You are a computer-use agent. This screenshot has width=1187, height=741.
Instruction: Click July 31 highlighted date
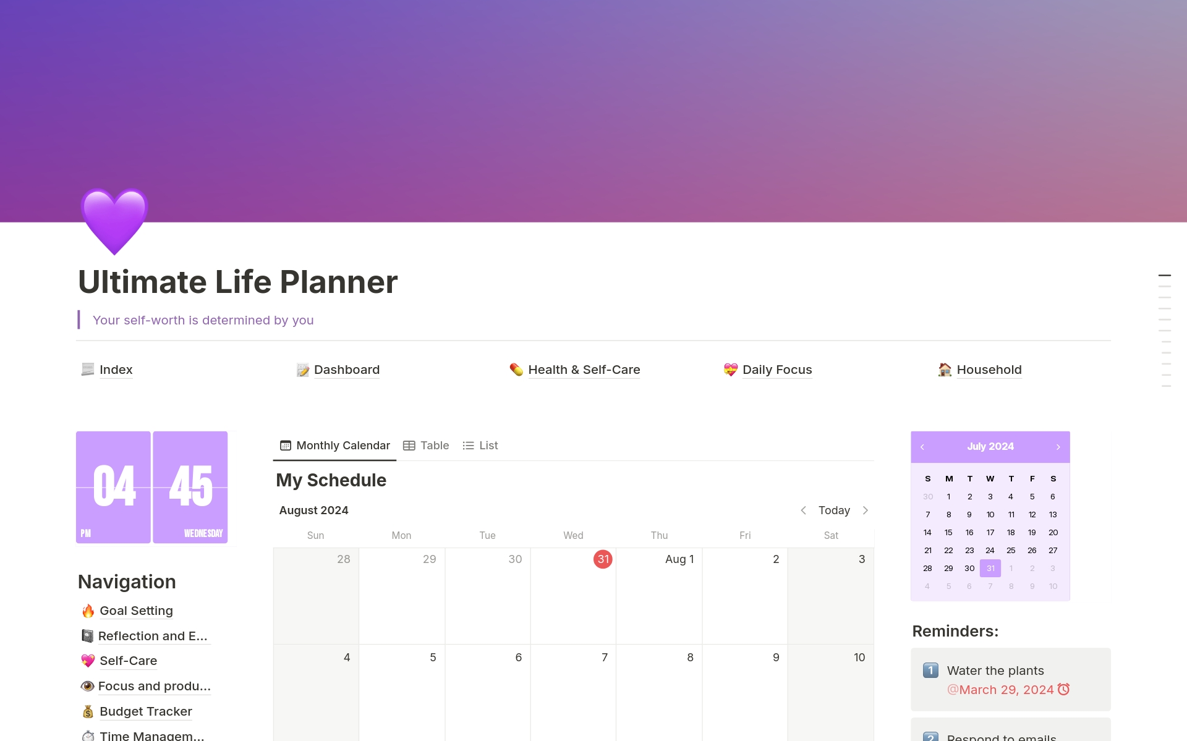[x=990, y=569]
